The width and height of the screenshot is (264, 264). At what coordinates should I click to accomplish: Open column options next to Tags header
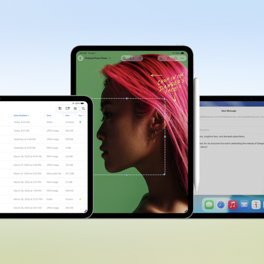[84, 115]
